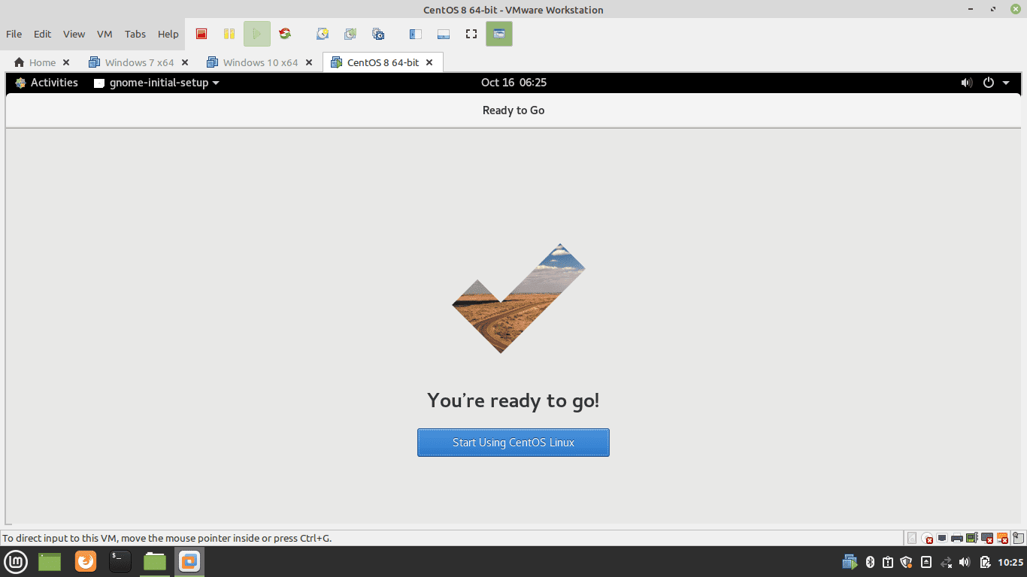Open the Help menu
The height and width of the screenshot is (577, 1027).
168,34
